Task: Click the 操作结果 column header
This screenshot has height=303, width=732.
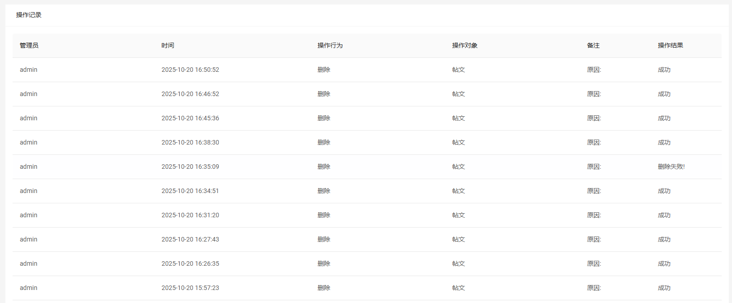Action: 670,45
